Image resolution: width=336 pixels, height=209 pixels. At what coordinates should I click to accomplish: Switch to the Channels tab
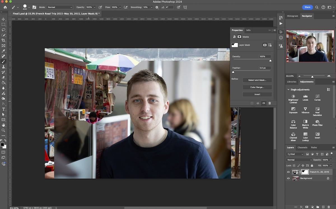click(x=302, y=147)
